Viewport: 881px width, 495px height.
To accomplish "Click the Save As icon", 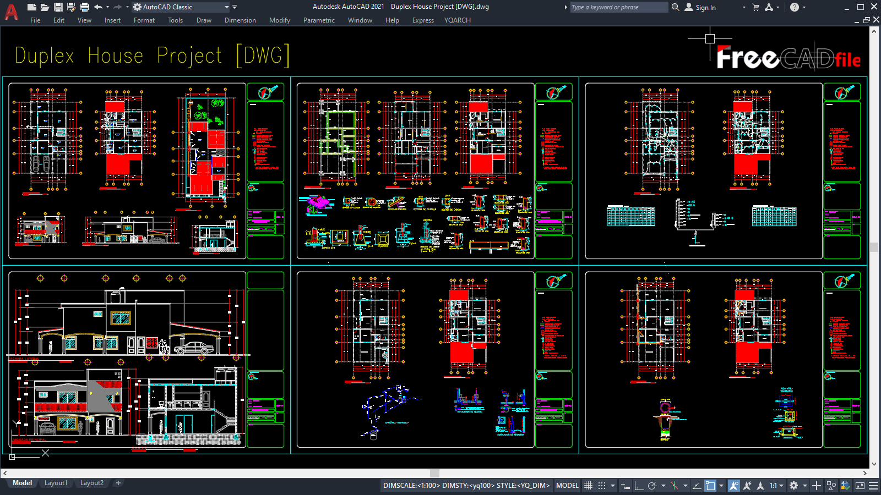I will point(71,7).
